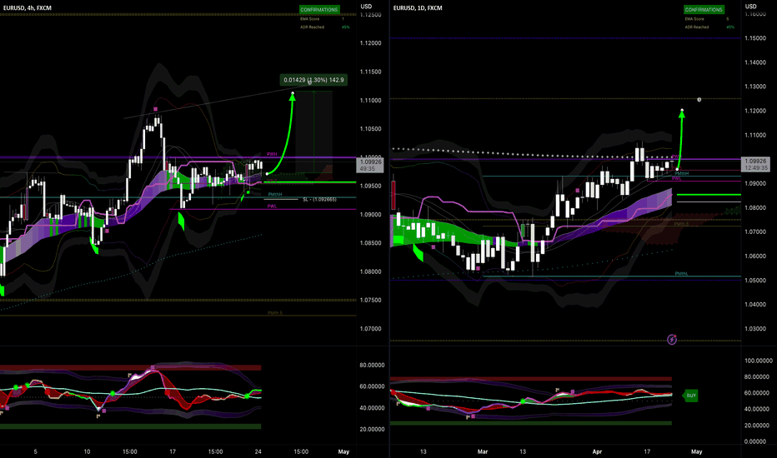Select the green BUY label on the daily oscillator
The image size is (777, 458).
(691, 396)
